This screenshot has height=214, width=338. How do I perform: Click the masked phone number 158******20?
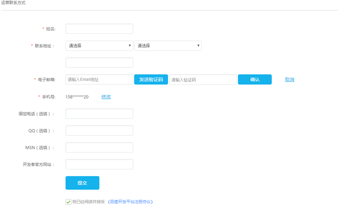[x=77, y=97]
